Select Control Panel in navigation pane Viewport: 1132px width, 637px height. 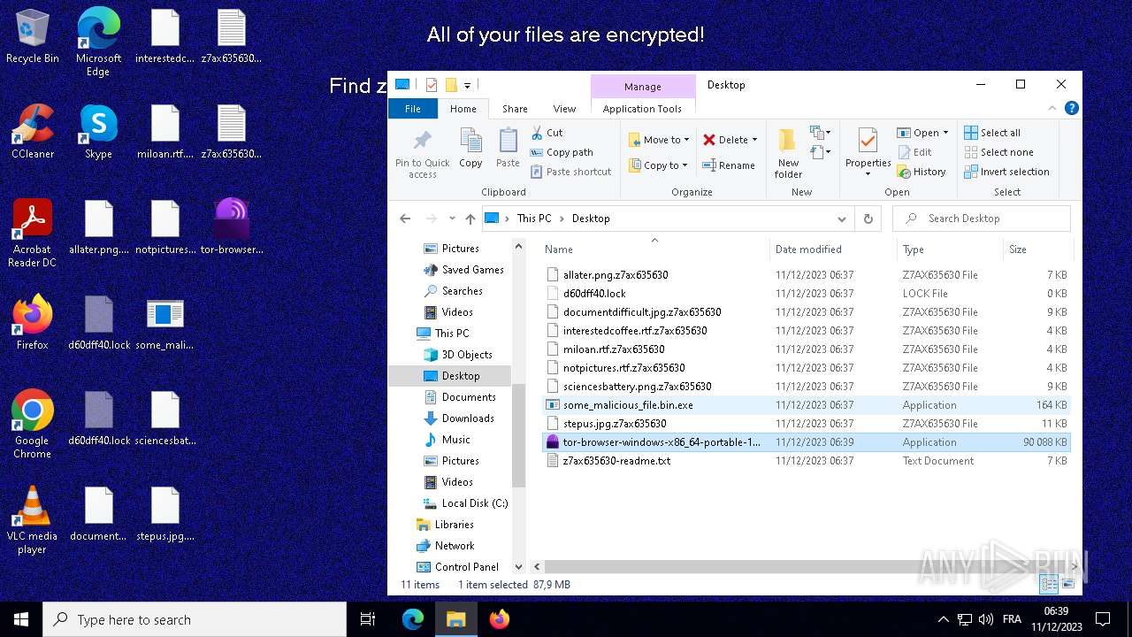[x=467, y=567]
